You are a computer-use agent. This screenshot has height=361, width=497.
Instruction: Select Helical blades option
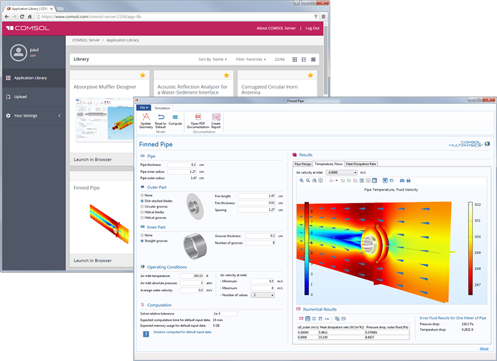coord(142,212)
